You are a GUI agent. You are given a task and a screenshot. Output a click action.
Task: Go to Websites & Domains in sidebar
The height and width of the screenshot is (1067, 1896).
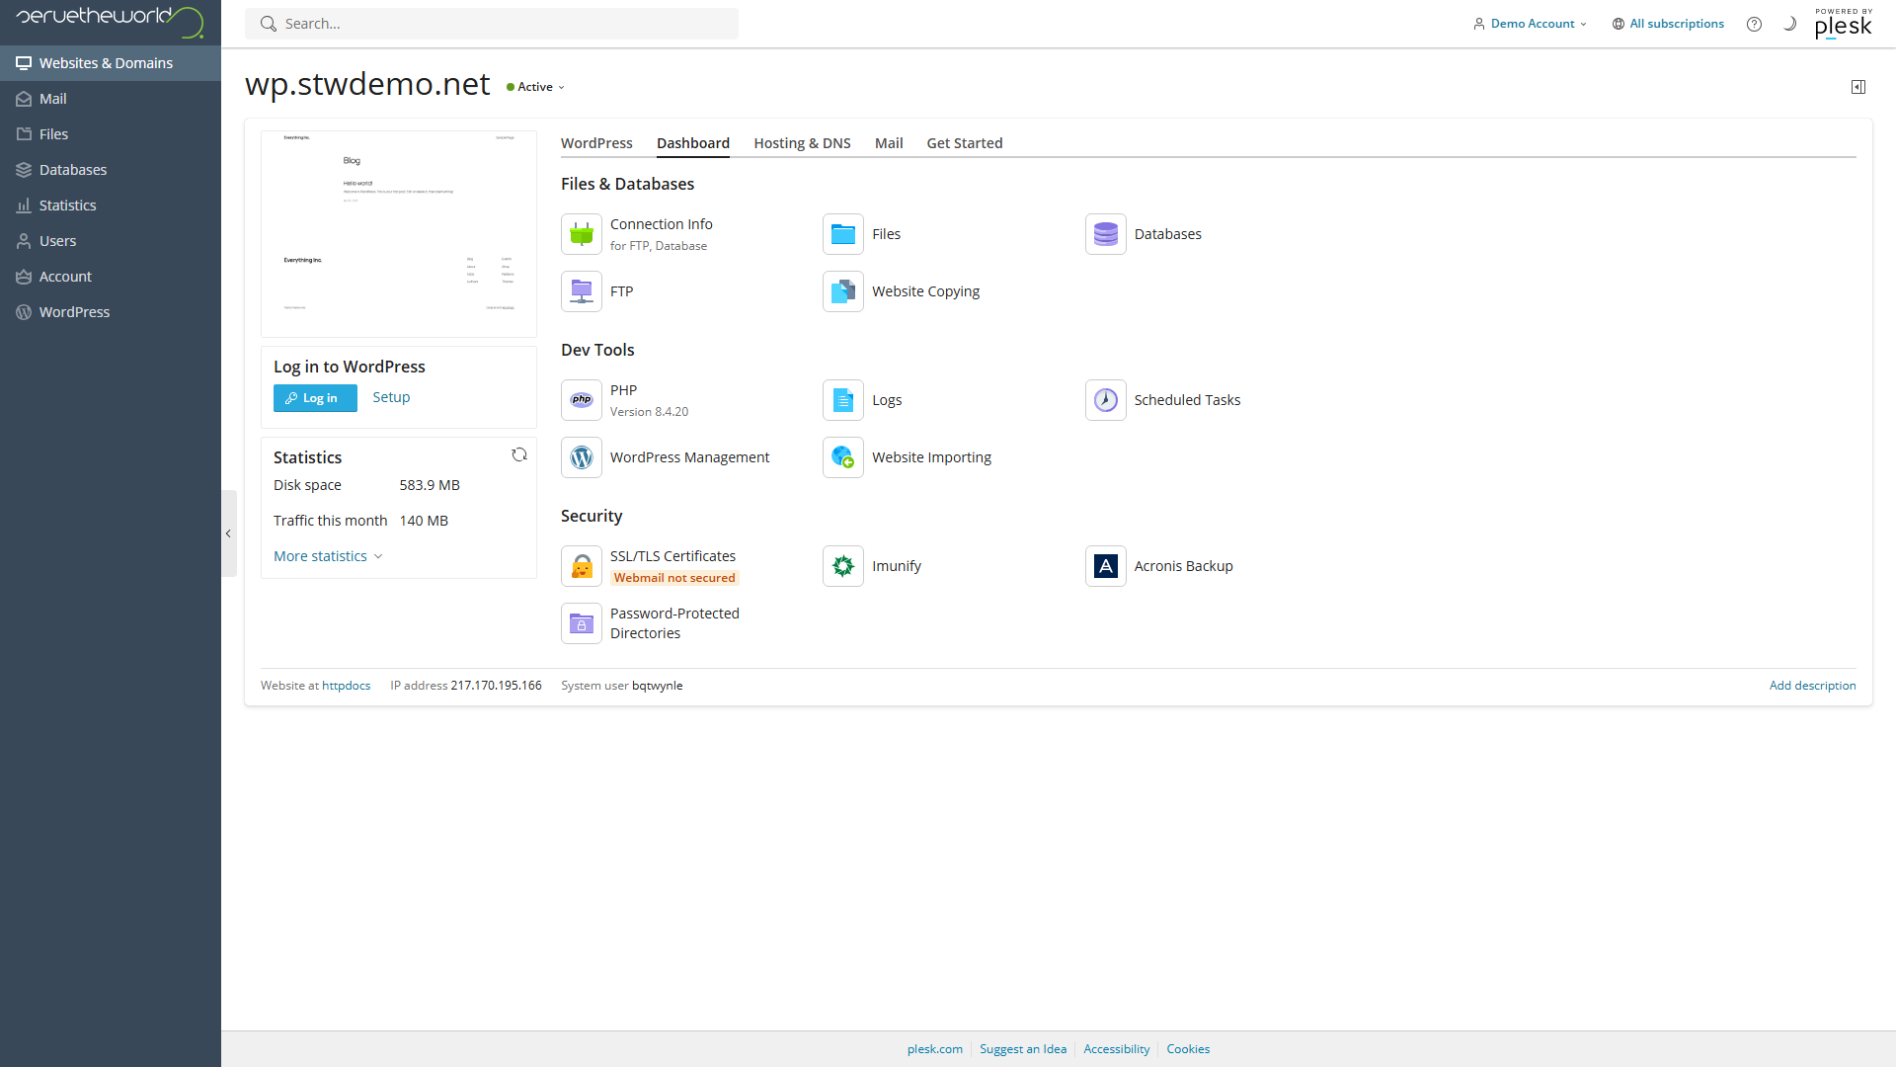[x=111, y=63]
